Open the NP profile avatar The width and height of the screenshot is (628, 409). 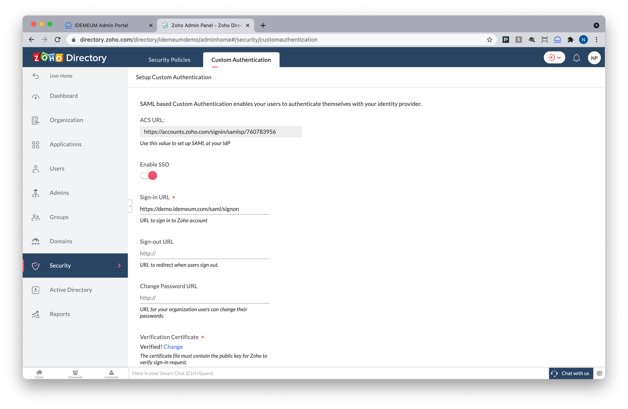[594, 58]
